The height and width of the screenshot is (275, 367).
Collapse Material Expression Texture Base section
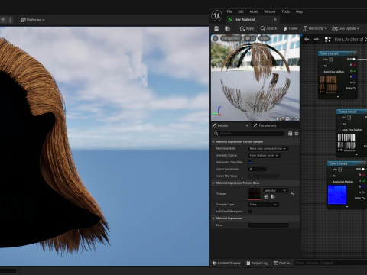(x=213, y=183)
